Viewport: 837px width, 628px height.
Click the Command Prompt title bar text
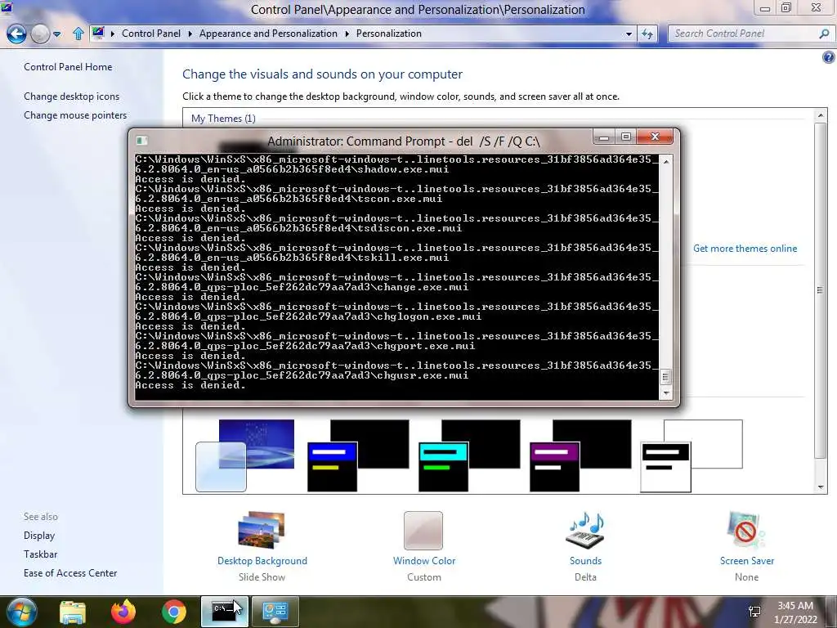pos(404,141)
